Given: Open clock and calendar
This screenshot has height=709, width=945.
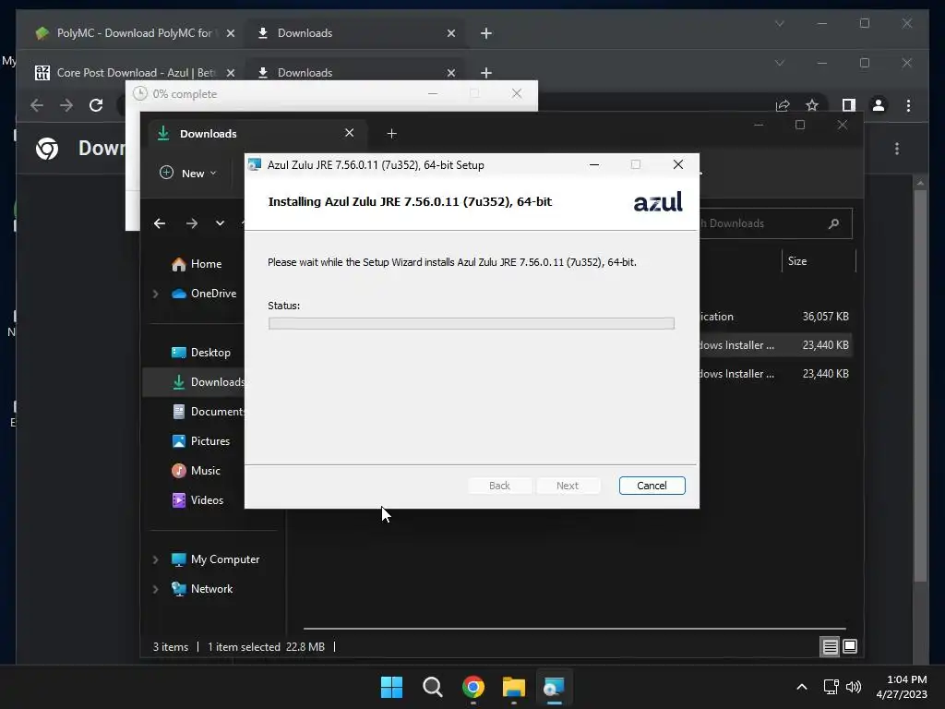Looking at the screenshot, I should pyautogui.click(x=902, y=687).
